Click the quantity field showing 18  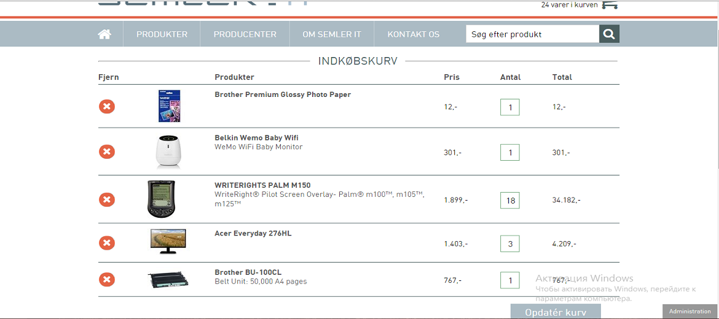pos(510,200)
